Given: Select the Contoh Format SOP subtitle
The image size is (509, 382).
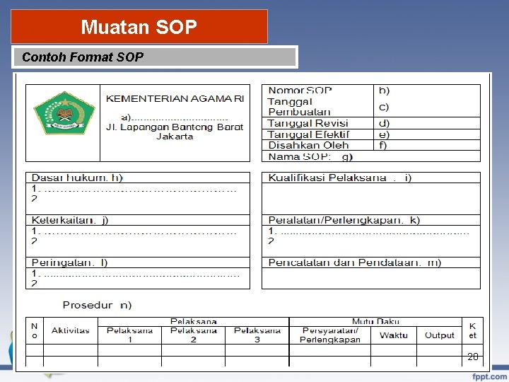Looking at the screenshot, I should pos(155,57).
